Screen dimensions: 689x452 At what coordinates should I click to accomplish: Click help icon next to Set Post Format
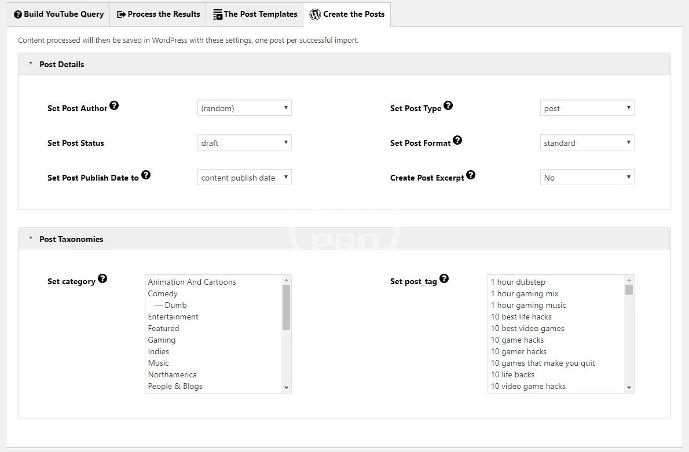457,140
